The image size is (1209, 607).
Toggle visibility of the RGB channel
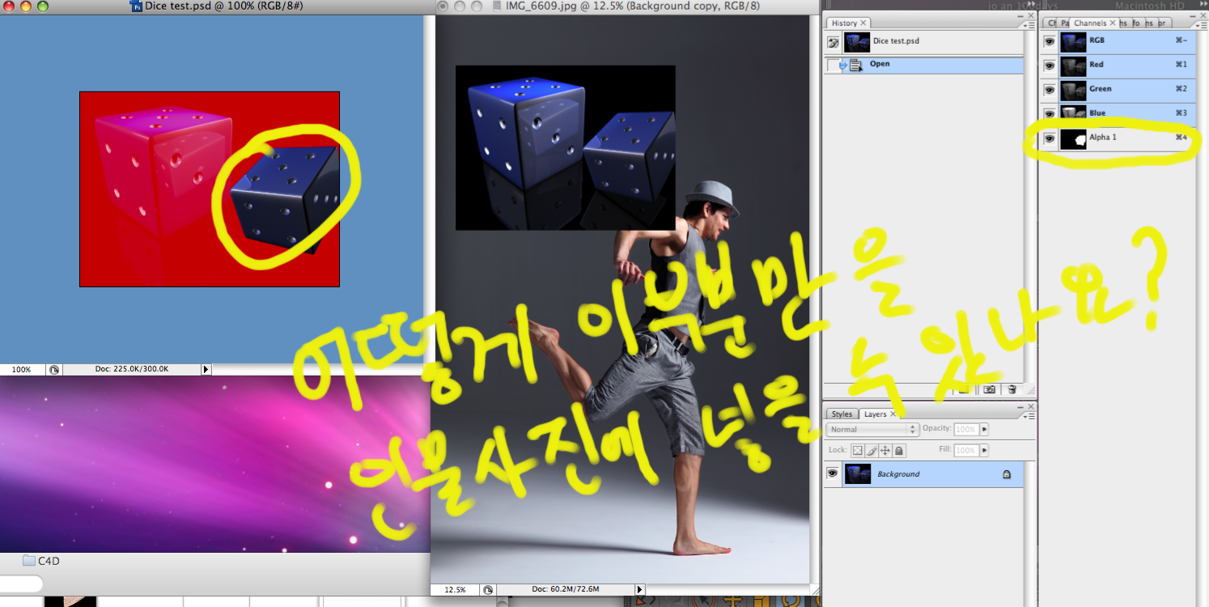1049,40
